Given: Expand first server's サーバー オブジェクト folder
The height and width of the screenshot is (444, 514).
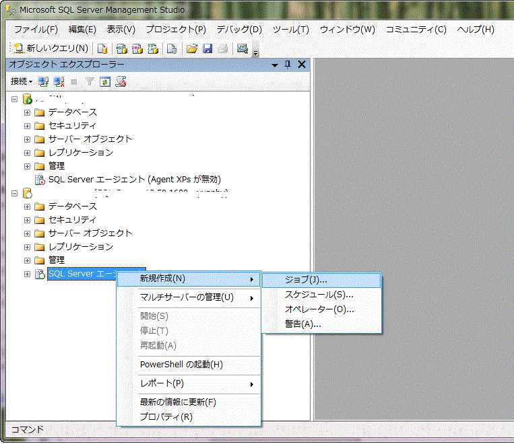Looking at the screenshot, I should 27,139.
